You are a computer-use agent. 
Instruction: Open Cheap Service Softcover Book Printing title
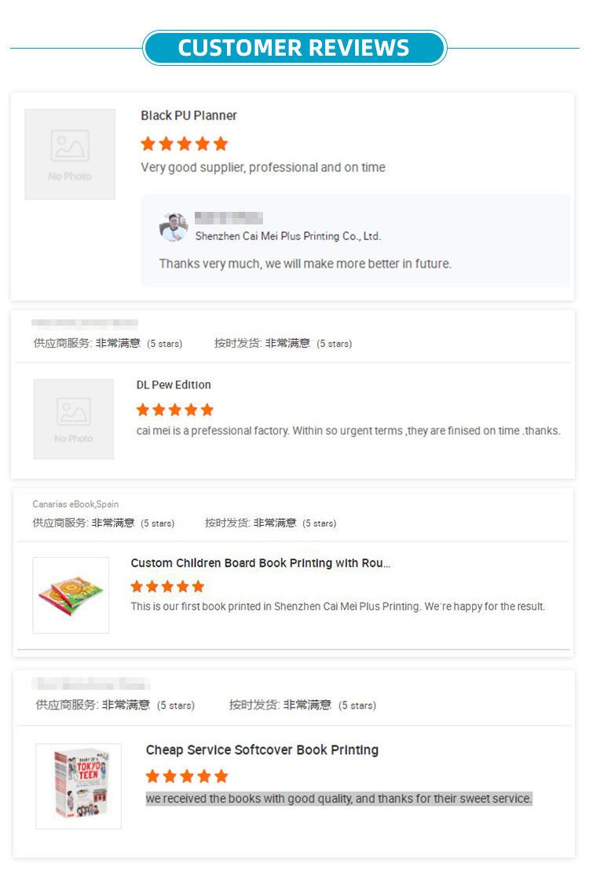[262, 750]
